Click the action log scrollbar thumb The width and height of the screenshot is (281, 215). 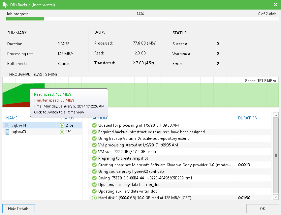click(276, 155)
